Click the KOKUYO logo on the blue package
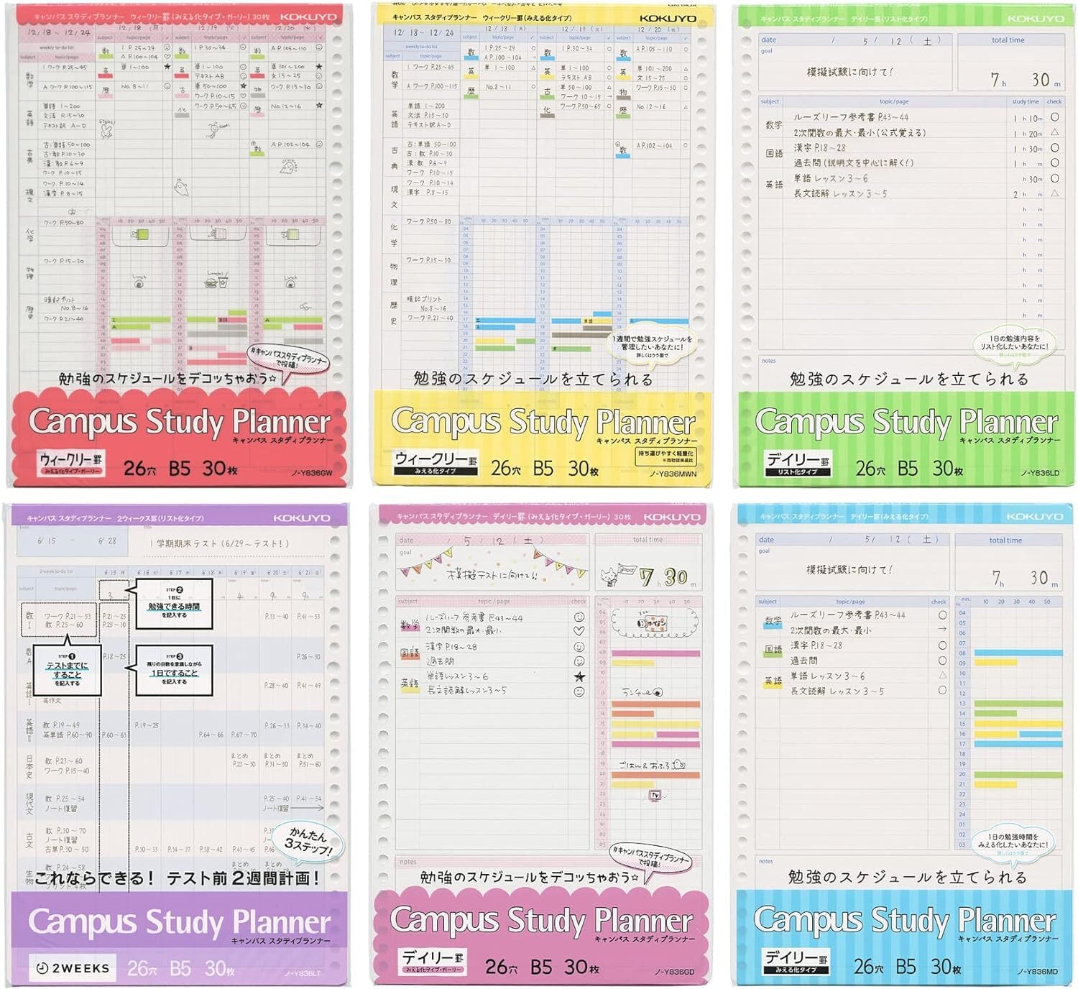 (x=1034, y=516)
